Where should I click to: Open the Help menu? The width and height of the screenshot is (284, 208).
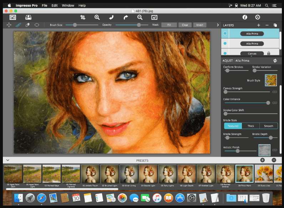pyautogui.click(x=82, y=5)
